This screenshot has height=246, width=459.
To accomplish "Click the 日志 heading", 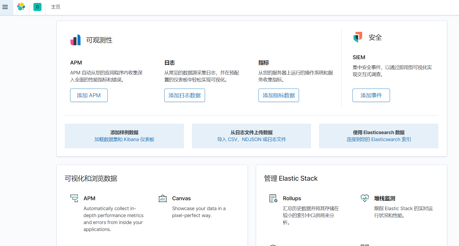I will tap(170, 63).
